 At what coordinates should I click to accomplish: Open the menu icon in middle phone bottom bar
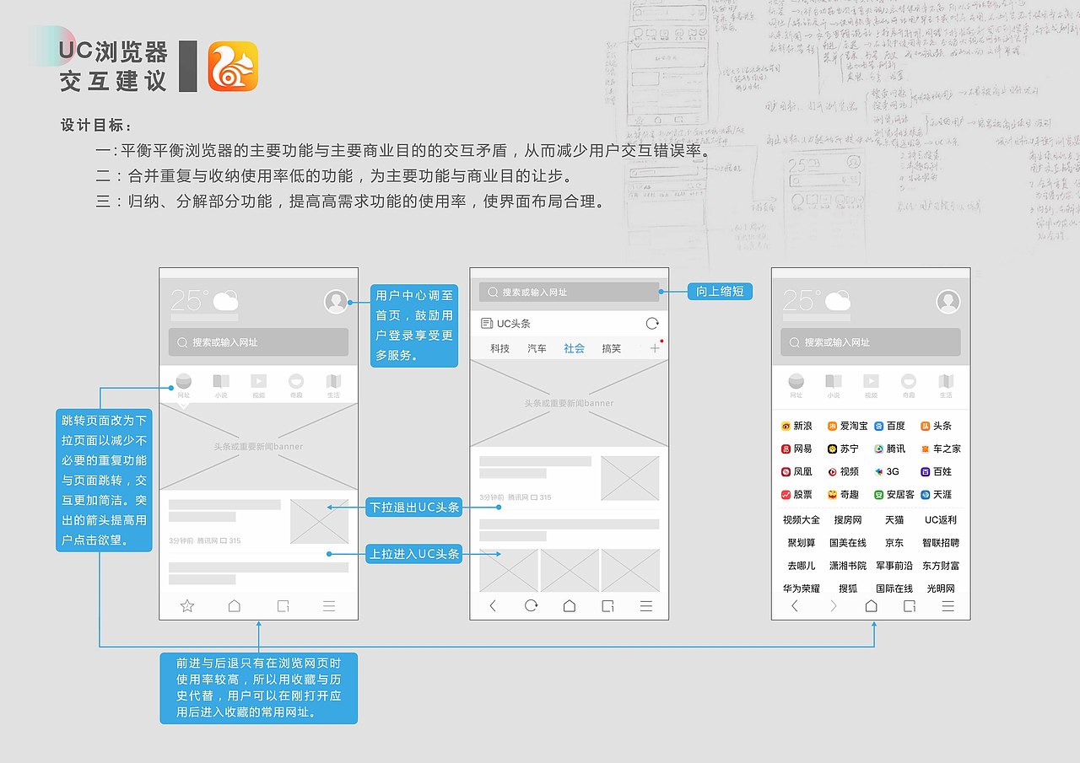click(x=646, y=605)
